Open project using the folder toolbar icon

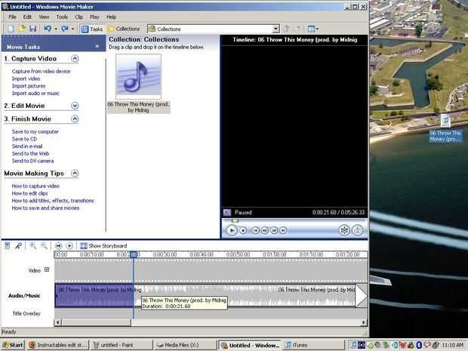[x=22, y=29]
